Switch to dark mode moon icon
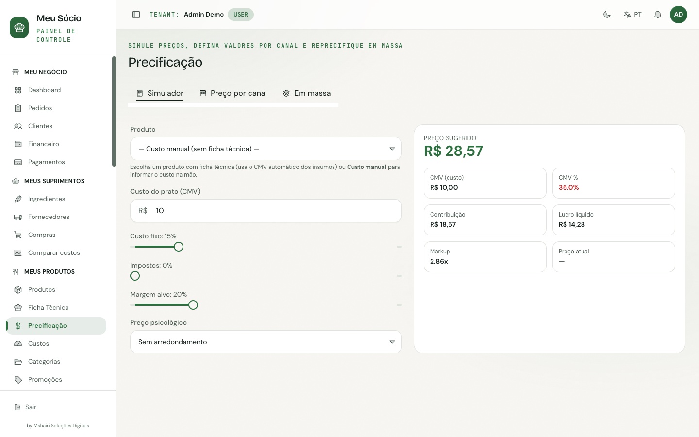 click(607, 15)
